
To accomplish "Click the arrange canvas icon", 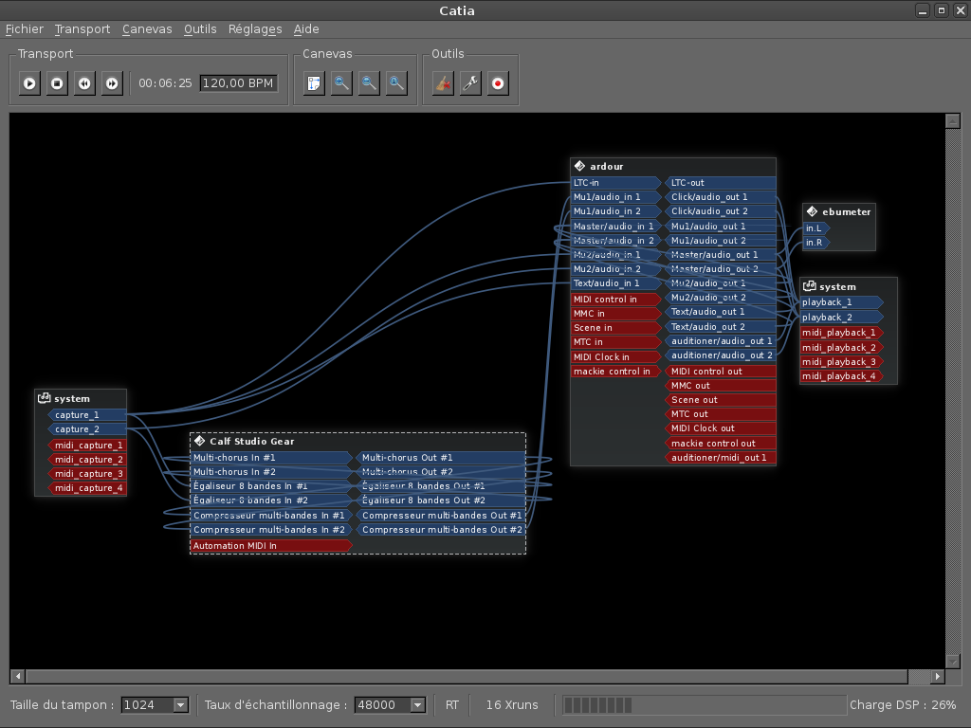I will tap(314, 83).
